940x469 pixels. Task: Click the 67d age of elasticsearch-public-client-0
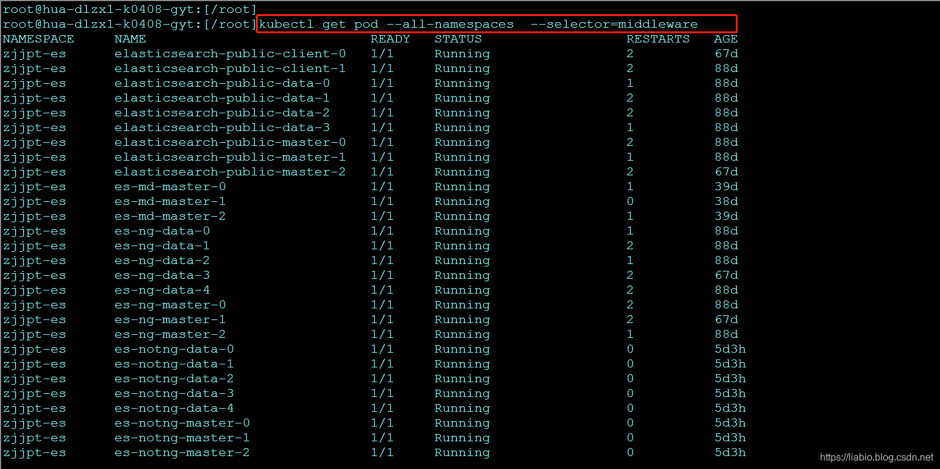coord(726,54)
